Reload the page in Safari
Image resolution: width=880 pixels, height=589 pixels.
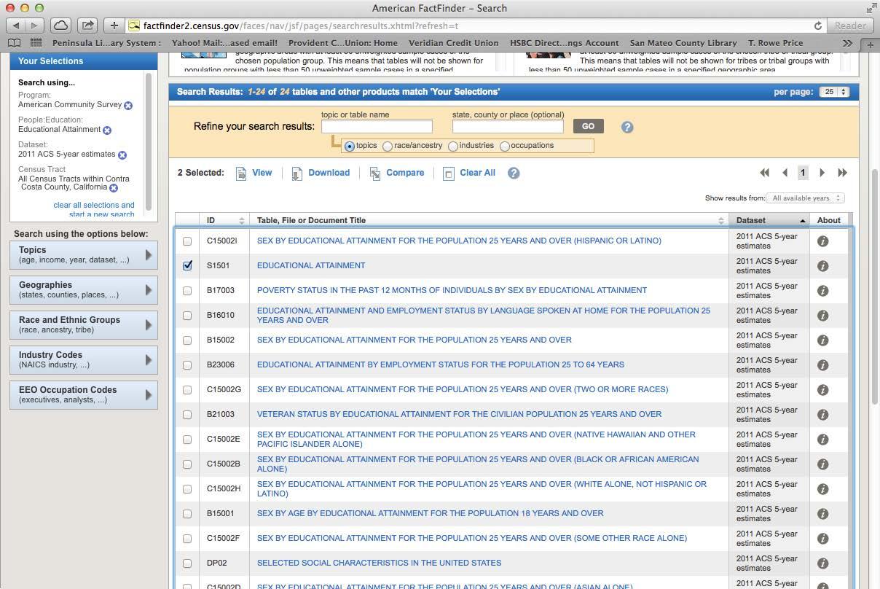(817, 26)
